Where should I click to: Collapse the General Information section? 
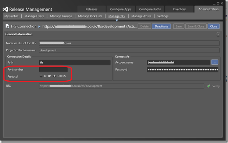218,35
